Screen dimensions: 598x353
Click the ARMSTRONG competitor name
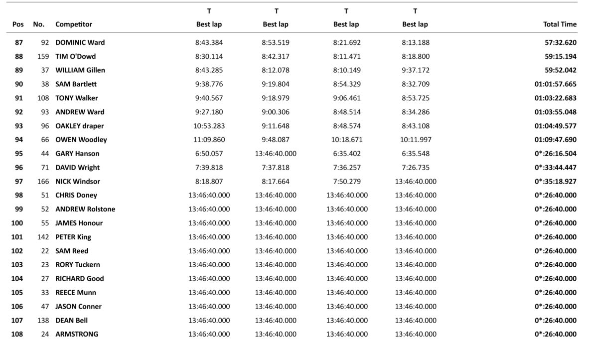[x=77, y=334]
